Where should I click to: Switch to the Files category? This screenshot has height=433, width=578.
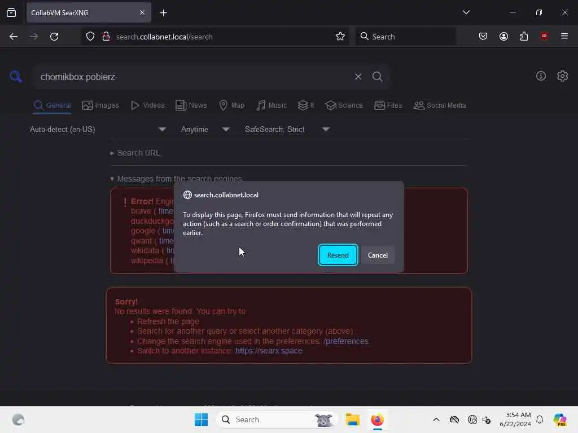pyautogui.click(x=388, y=105)
